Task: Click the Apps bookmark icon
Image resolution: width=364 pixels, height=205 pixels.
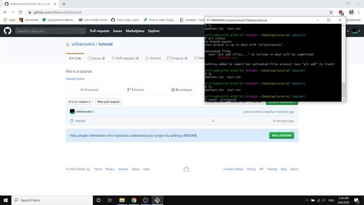Action: pos(5,20)
